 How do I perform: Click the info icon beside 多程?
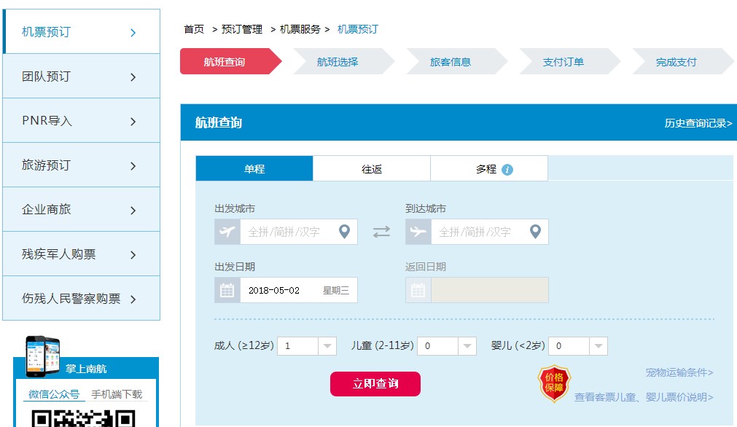[507, 169]
